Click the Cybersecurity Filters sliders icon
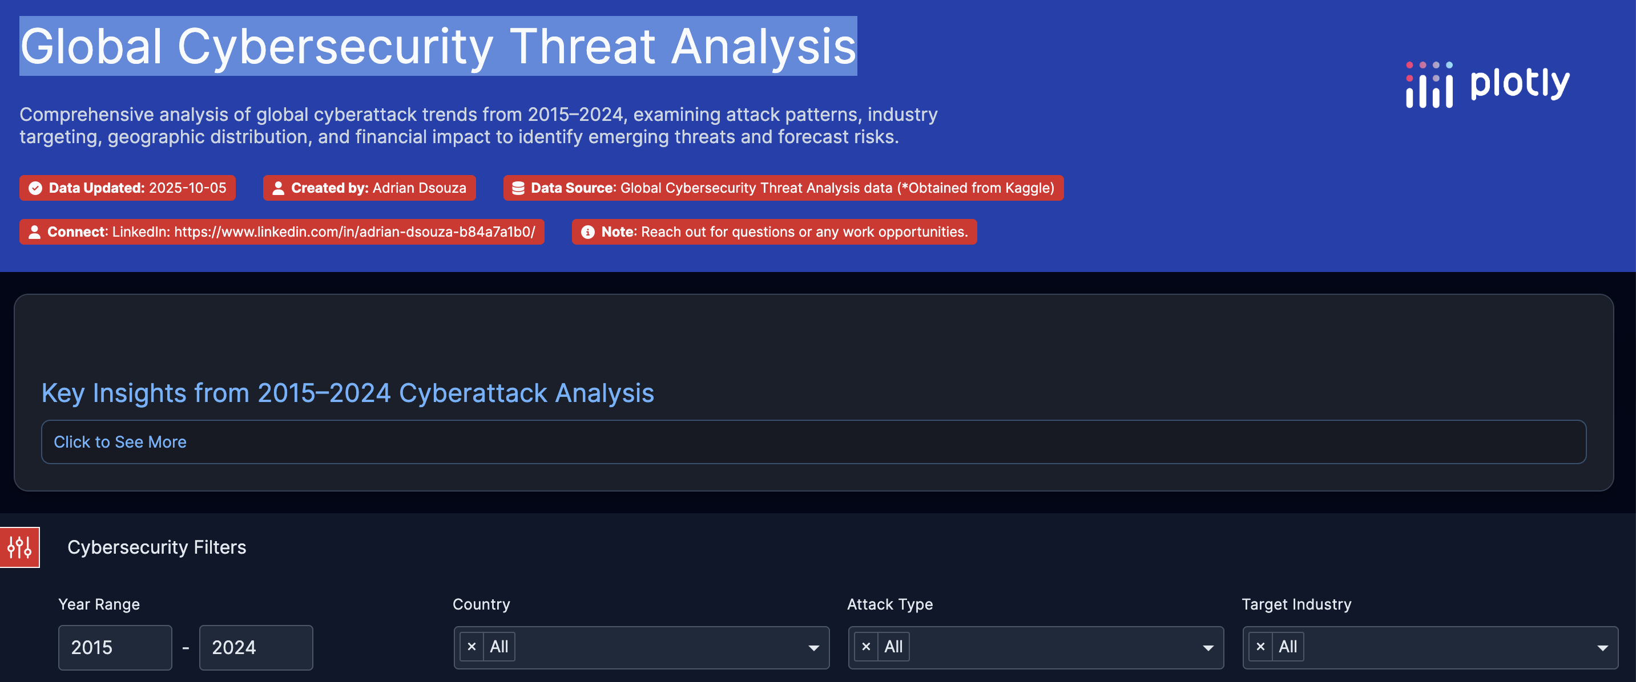Screen dimensions: 1636x682 coord(19,547)
